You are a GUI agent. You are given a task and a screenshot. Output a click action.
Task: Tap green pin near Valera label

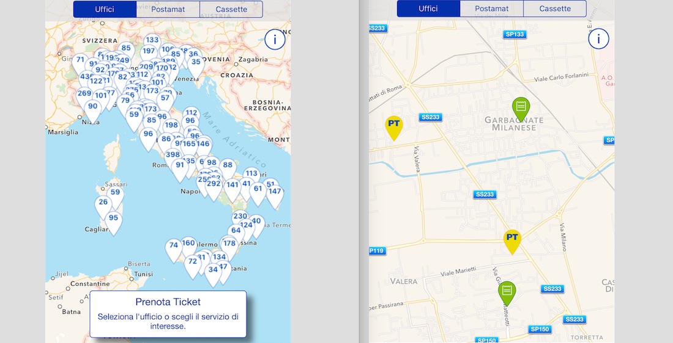coord(507,291)
